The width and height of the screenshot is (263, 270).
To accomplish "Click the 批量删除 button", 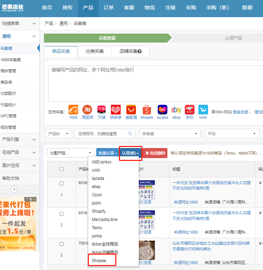I will [x=155, y=153].
